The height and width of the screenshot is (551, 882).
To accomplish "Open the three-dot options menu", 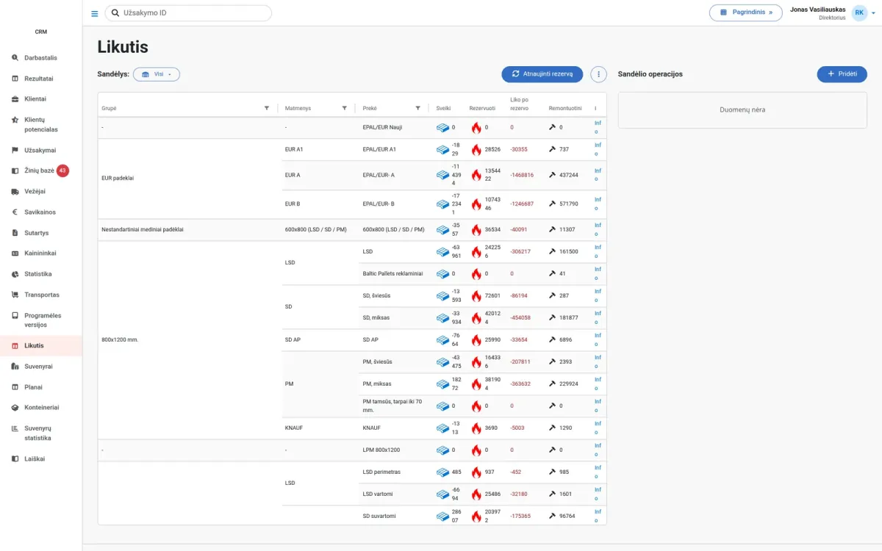I will pyautogui.click(x=599, y=74).
